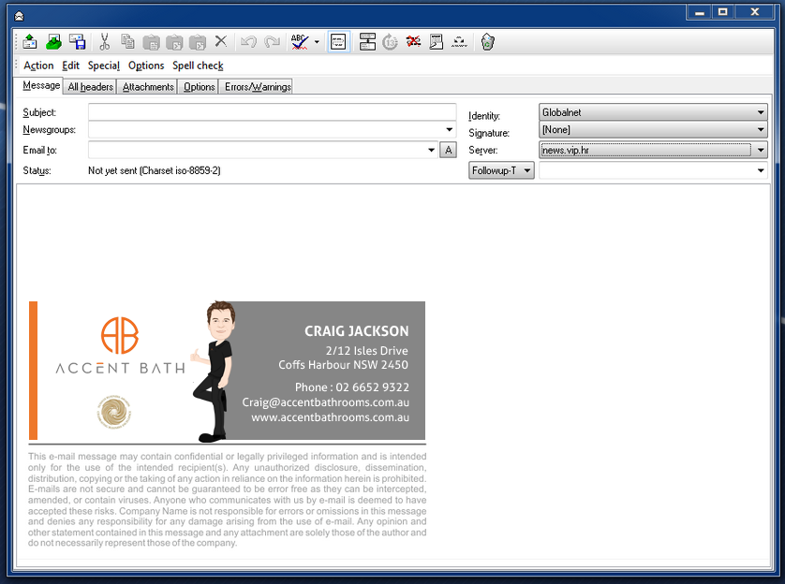Open the Identity dropdown showing Globalnet
The height and width of the screenshot is (584, 785).
(x=653, y=112)
